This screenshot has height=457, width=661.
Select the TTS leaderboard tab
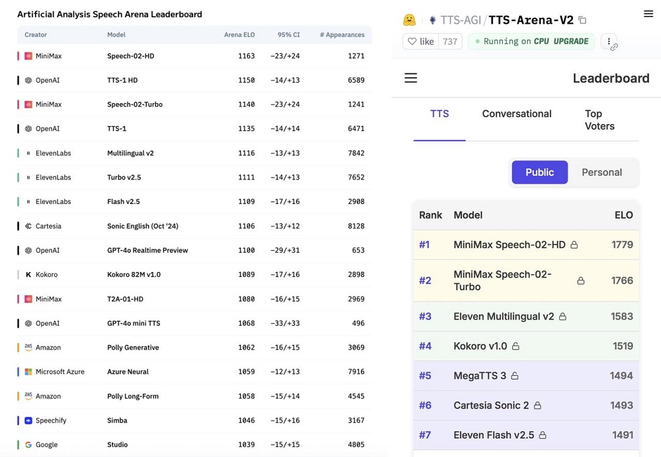[x=440, y=114]
